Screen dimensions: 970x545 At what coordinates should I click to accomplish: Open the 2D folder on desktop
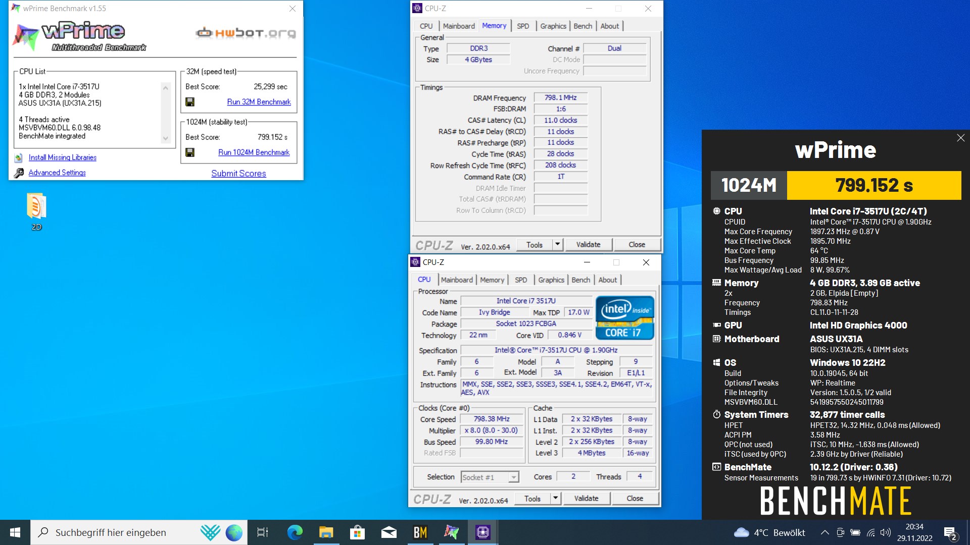pos(36,212)
